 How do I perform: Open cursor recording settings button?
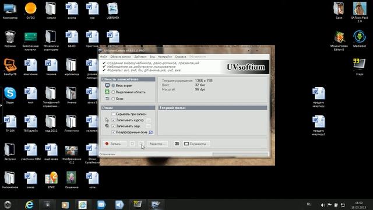click(149, 120)
